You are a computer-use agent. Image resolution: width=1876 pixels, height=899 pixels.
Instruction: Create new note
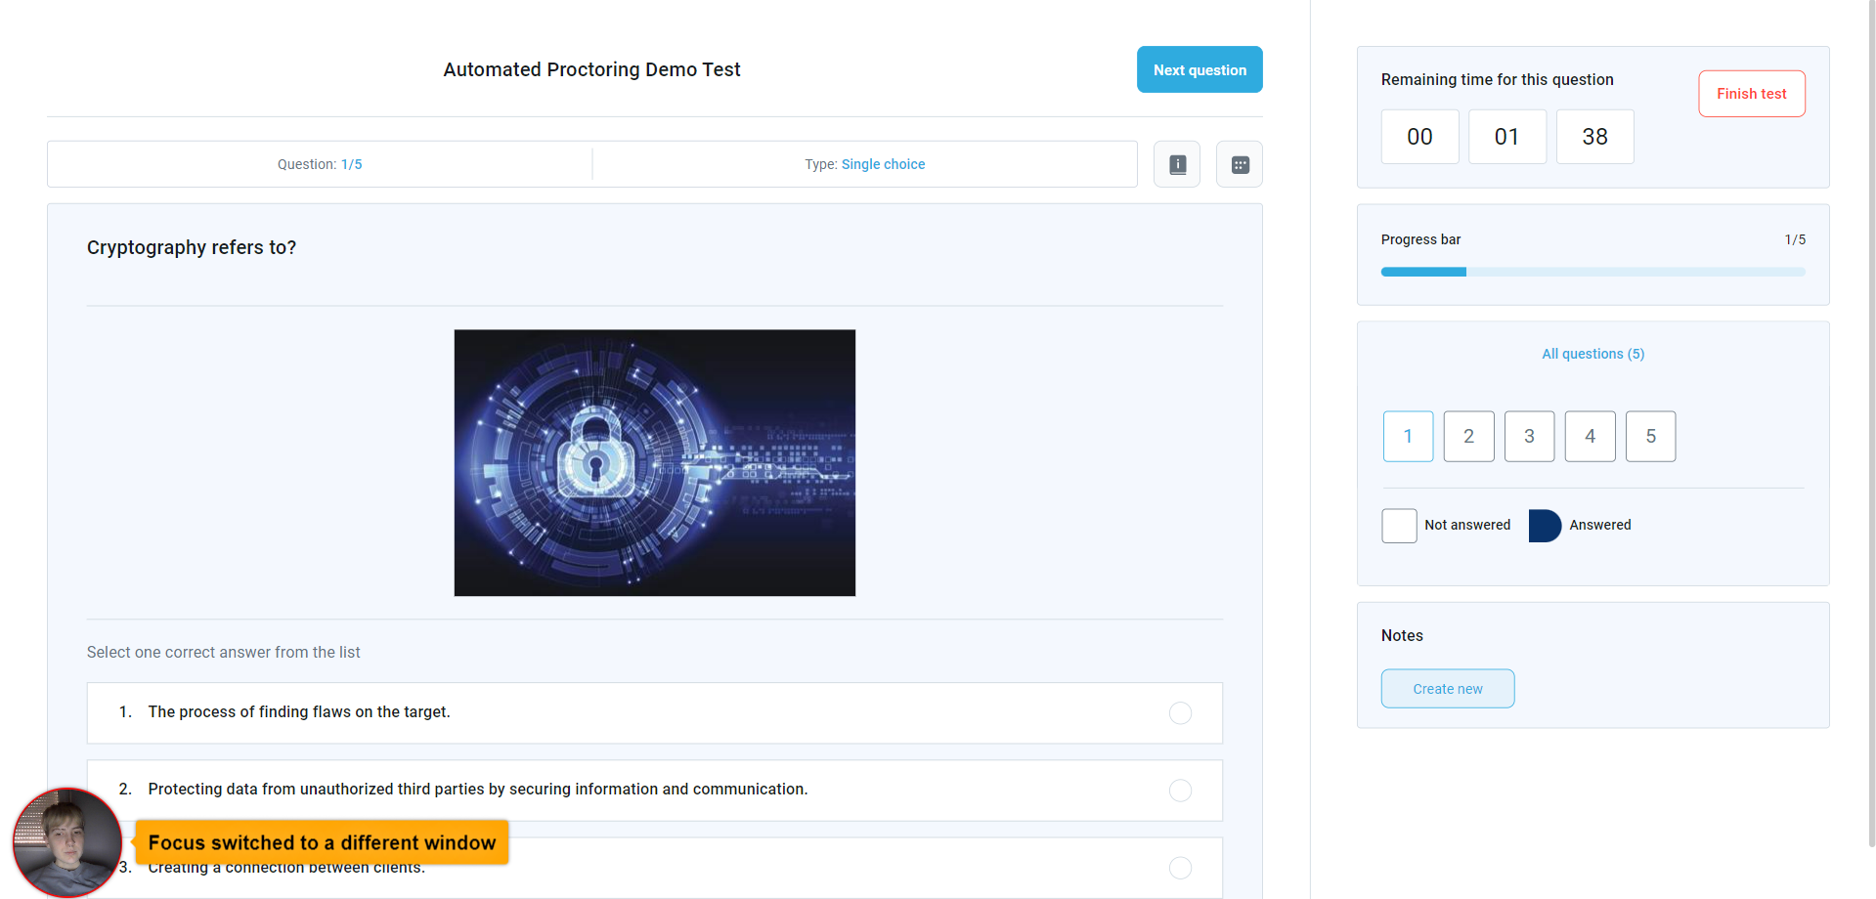point(1447,689)
